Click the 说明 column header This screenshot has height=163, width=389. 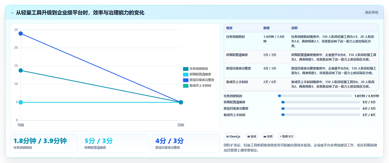tap(294, 28)
